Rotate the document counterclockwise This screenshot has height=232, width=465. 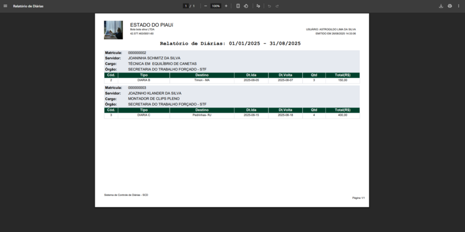tap(246, 6)
